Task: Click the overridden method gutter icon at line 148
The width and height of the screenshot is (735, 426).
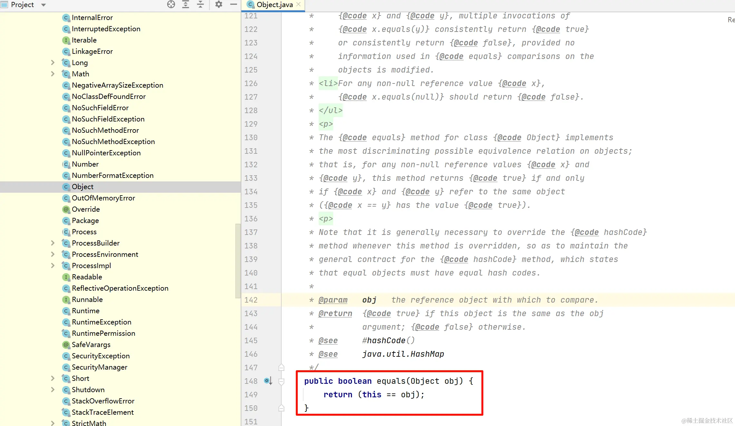Action: point(268,381)
